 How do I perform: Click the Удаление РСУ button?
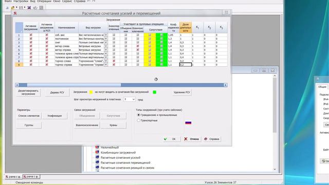tap(181, 92)
